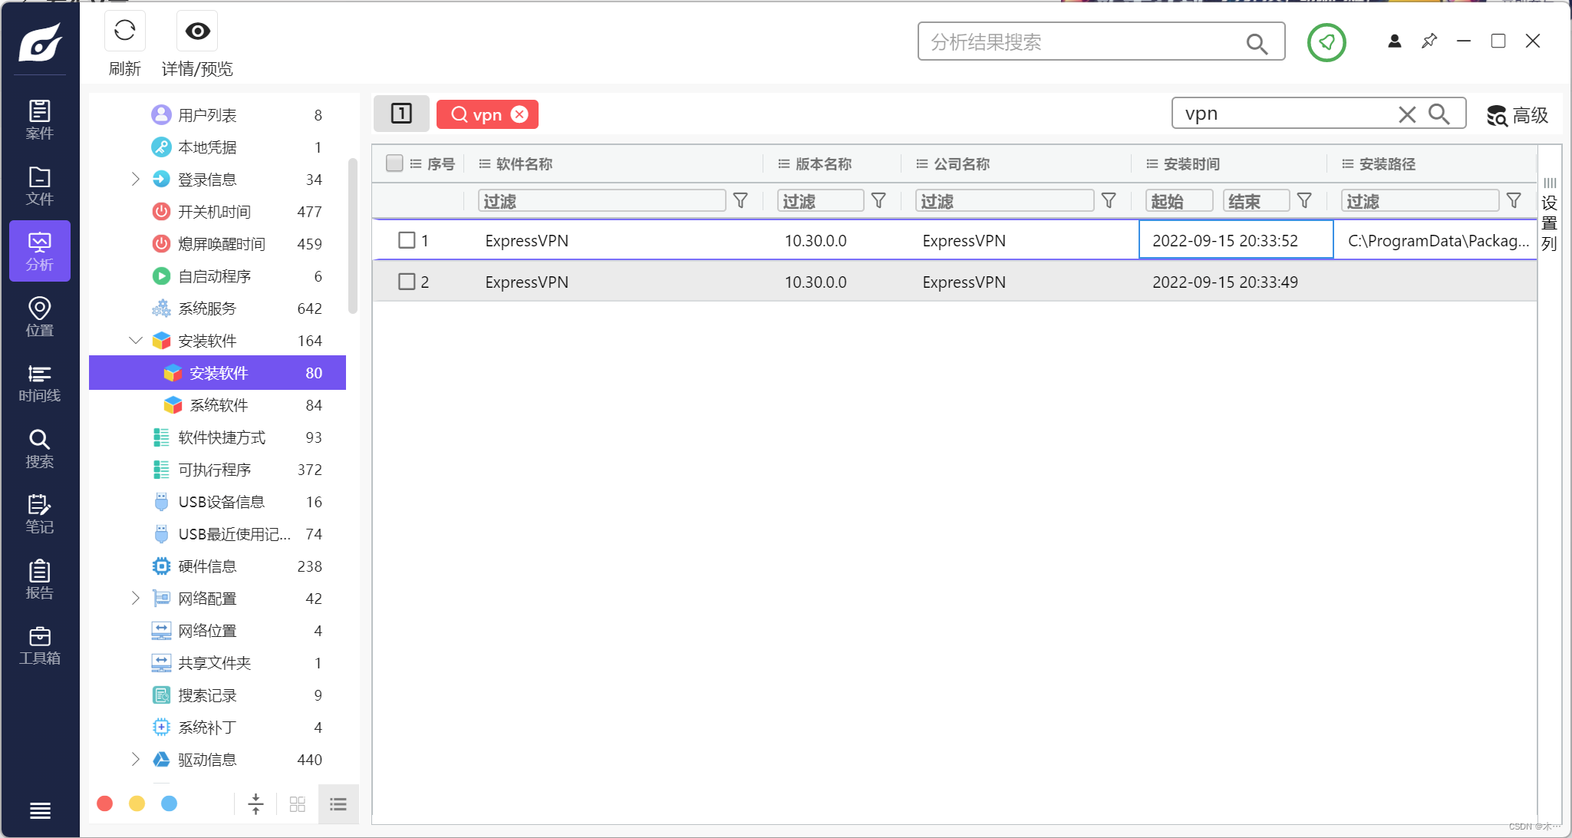This screenshot has height=838, width=1572.
Task: Expand the 网络配置 tree node
Action: (x=136, y=598)
